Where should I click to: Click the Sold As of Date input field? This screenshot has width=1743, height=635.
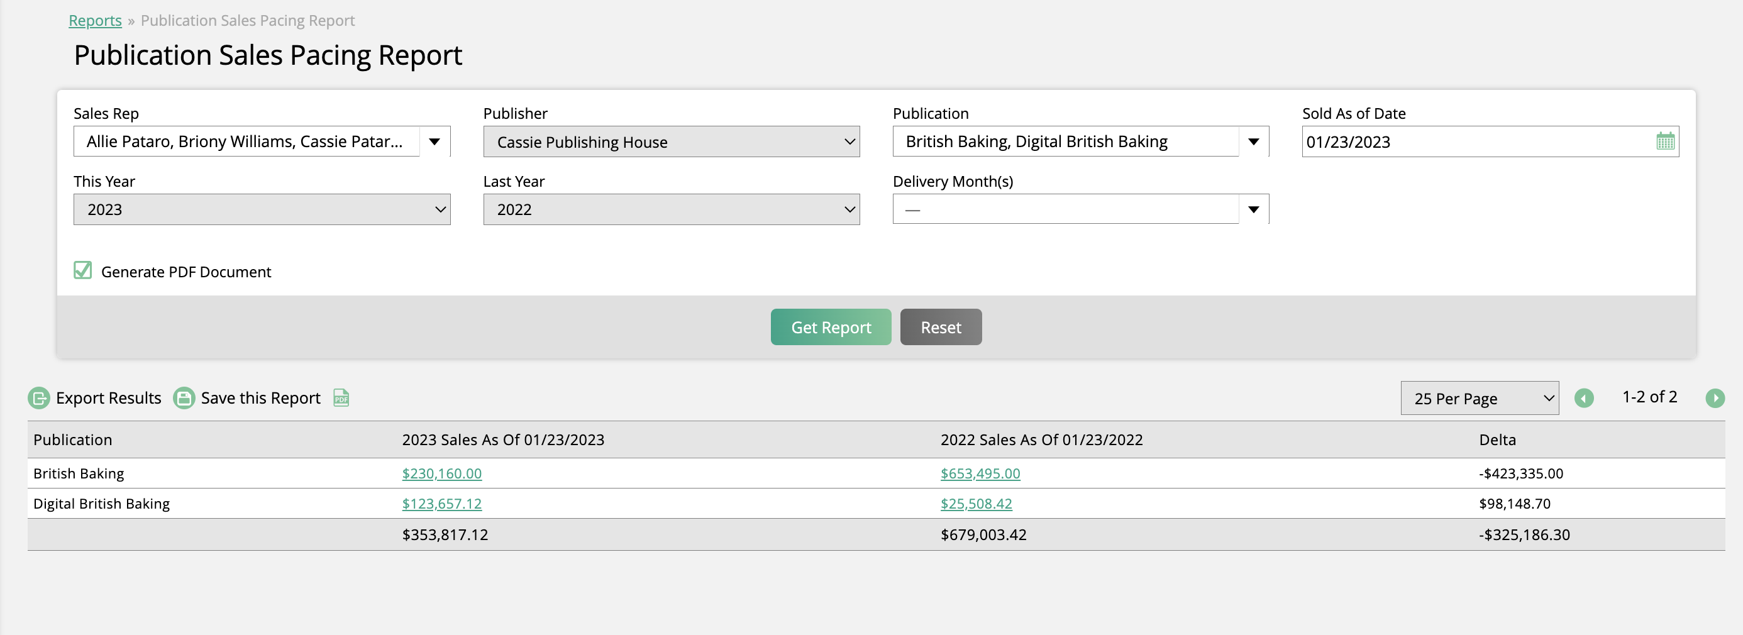point(1455,141)
